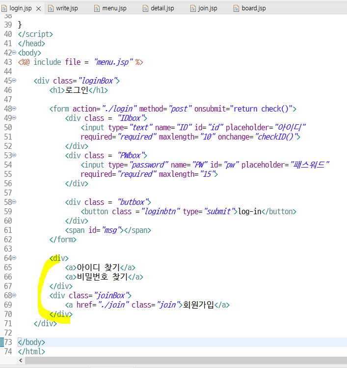The height and width of the screenshot is (368, 347).
Task: Click "return check()" onsubmit value
Action: point(261,109)
